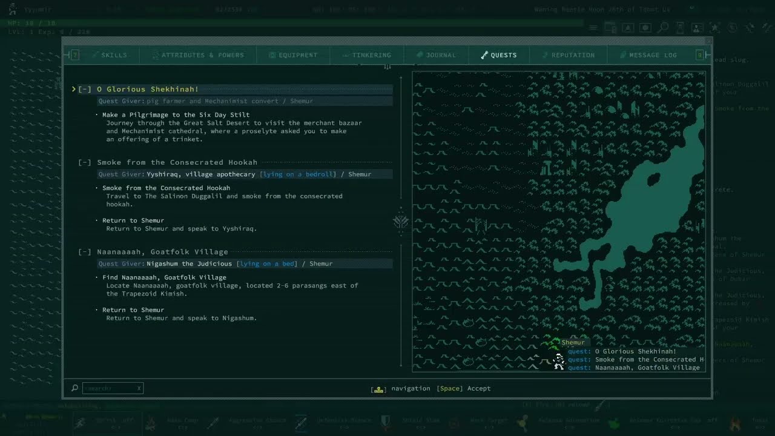Viewport: 775px width, 436px height.
Task: Click the previous-tab 7 key hint
Action: 75,55
